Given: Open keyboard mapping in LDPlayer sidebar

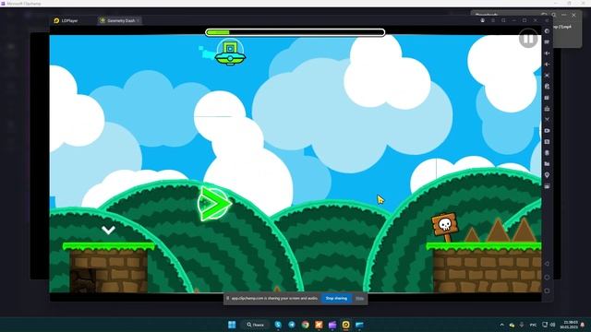Looking at the screenshot, I should 547,42.
